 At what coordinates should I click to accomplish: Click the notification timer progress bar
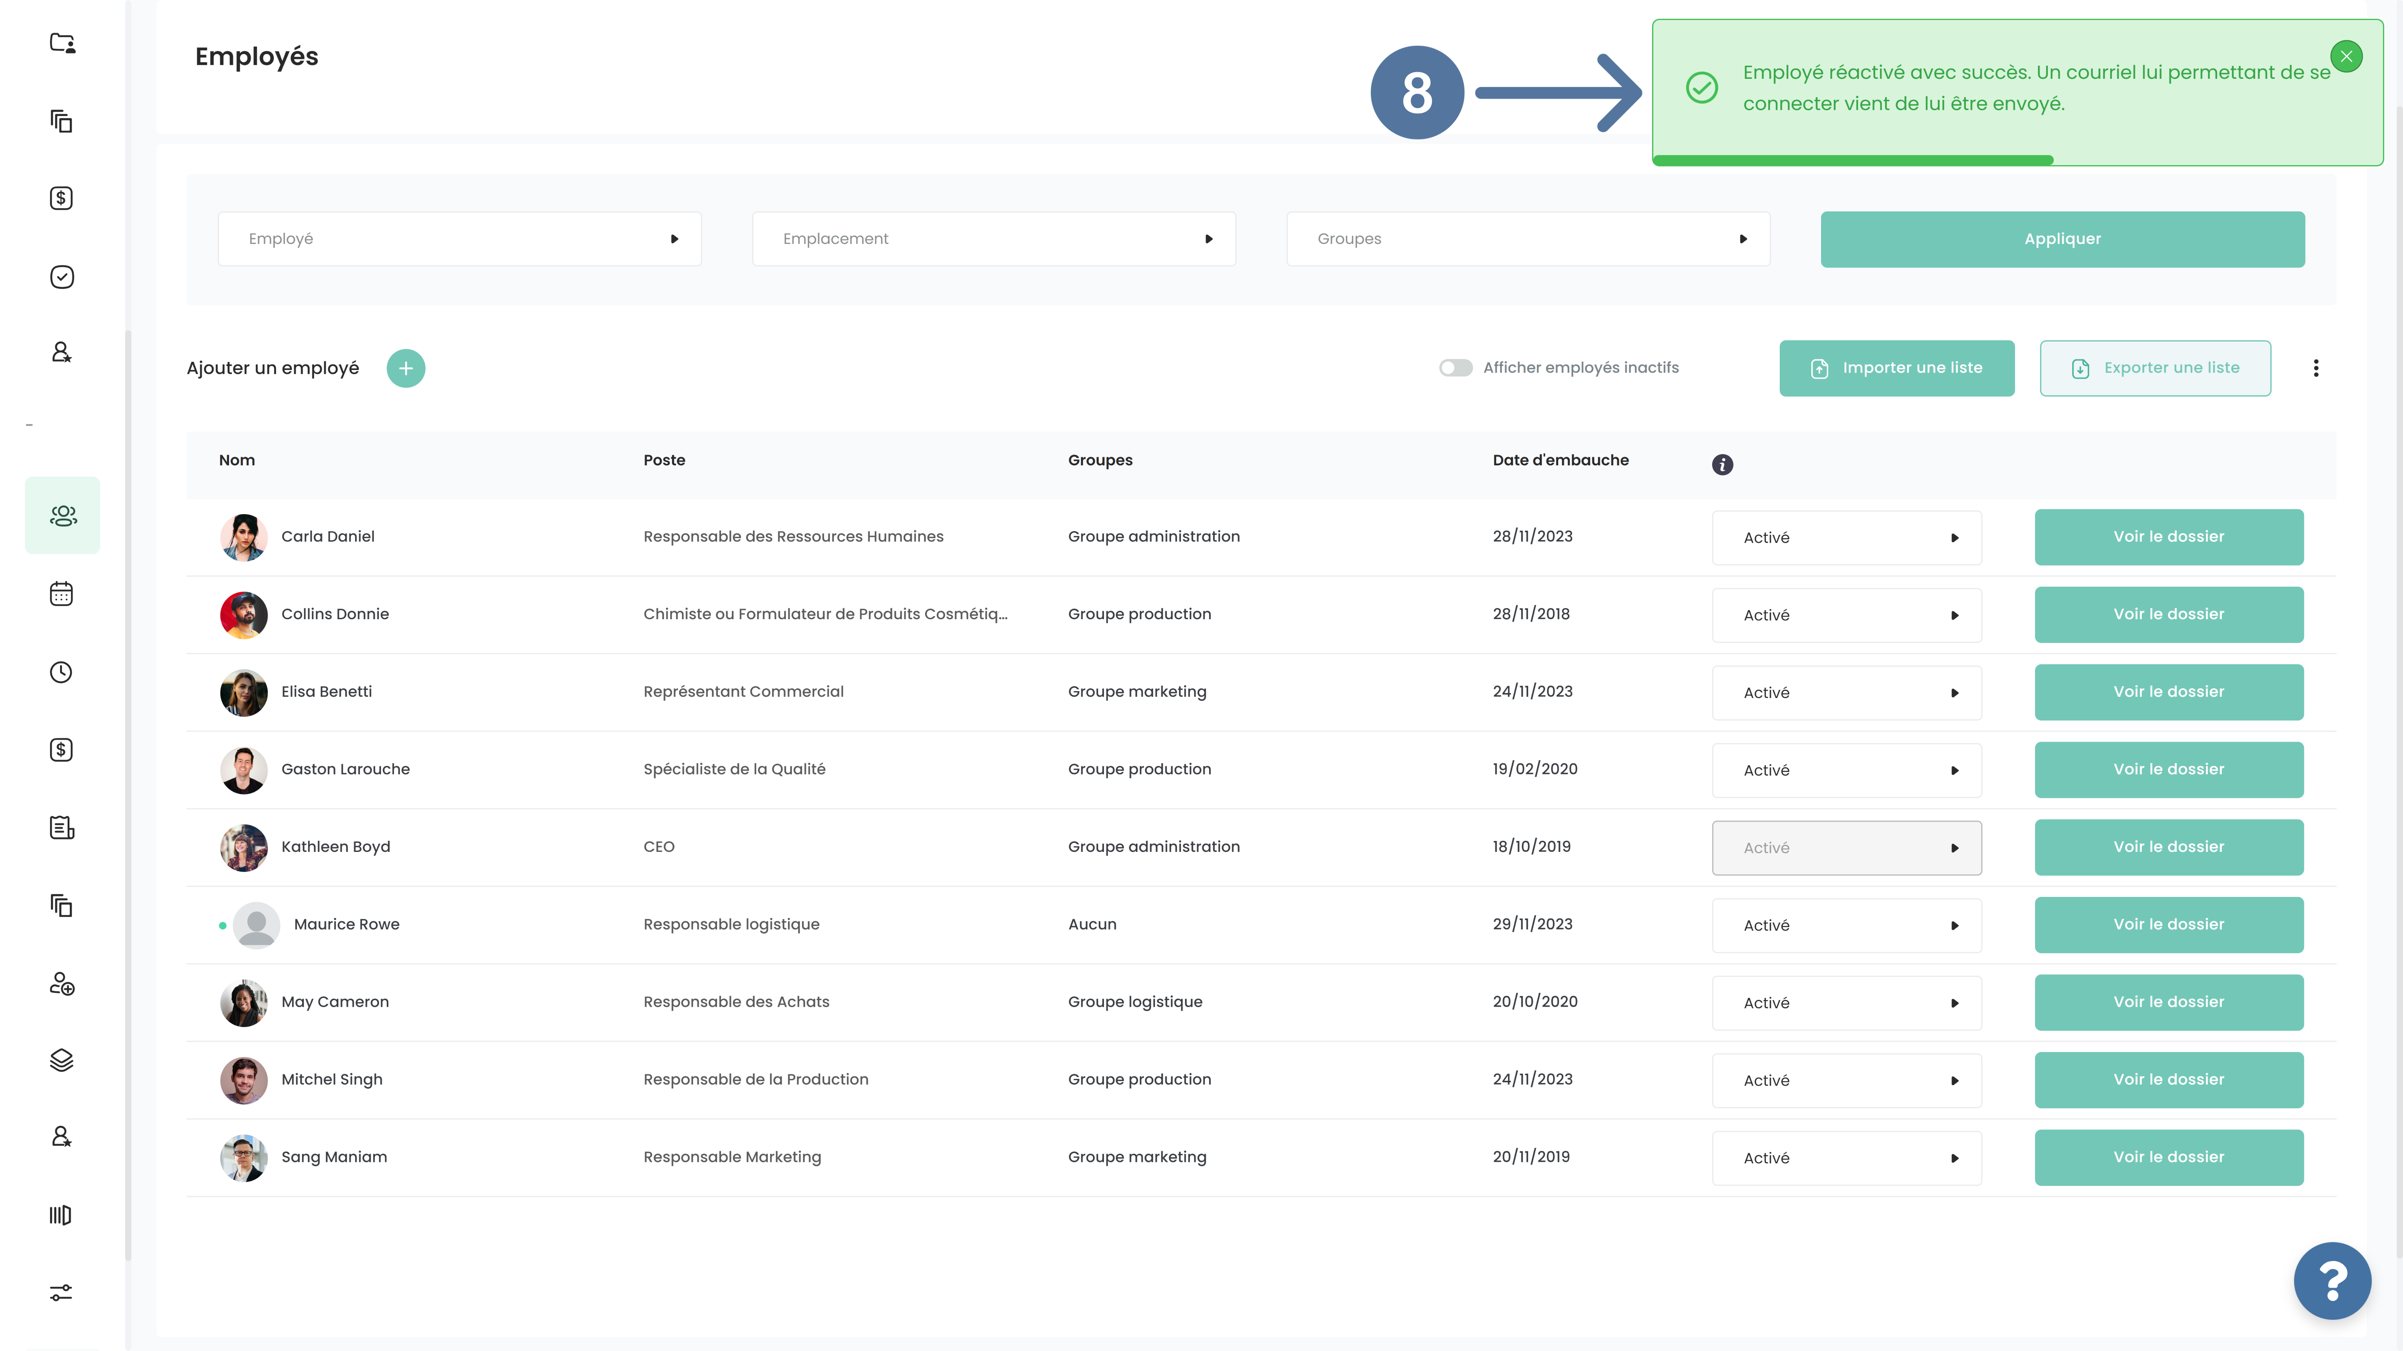[1854, 160]
